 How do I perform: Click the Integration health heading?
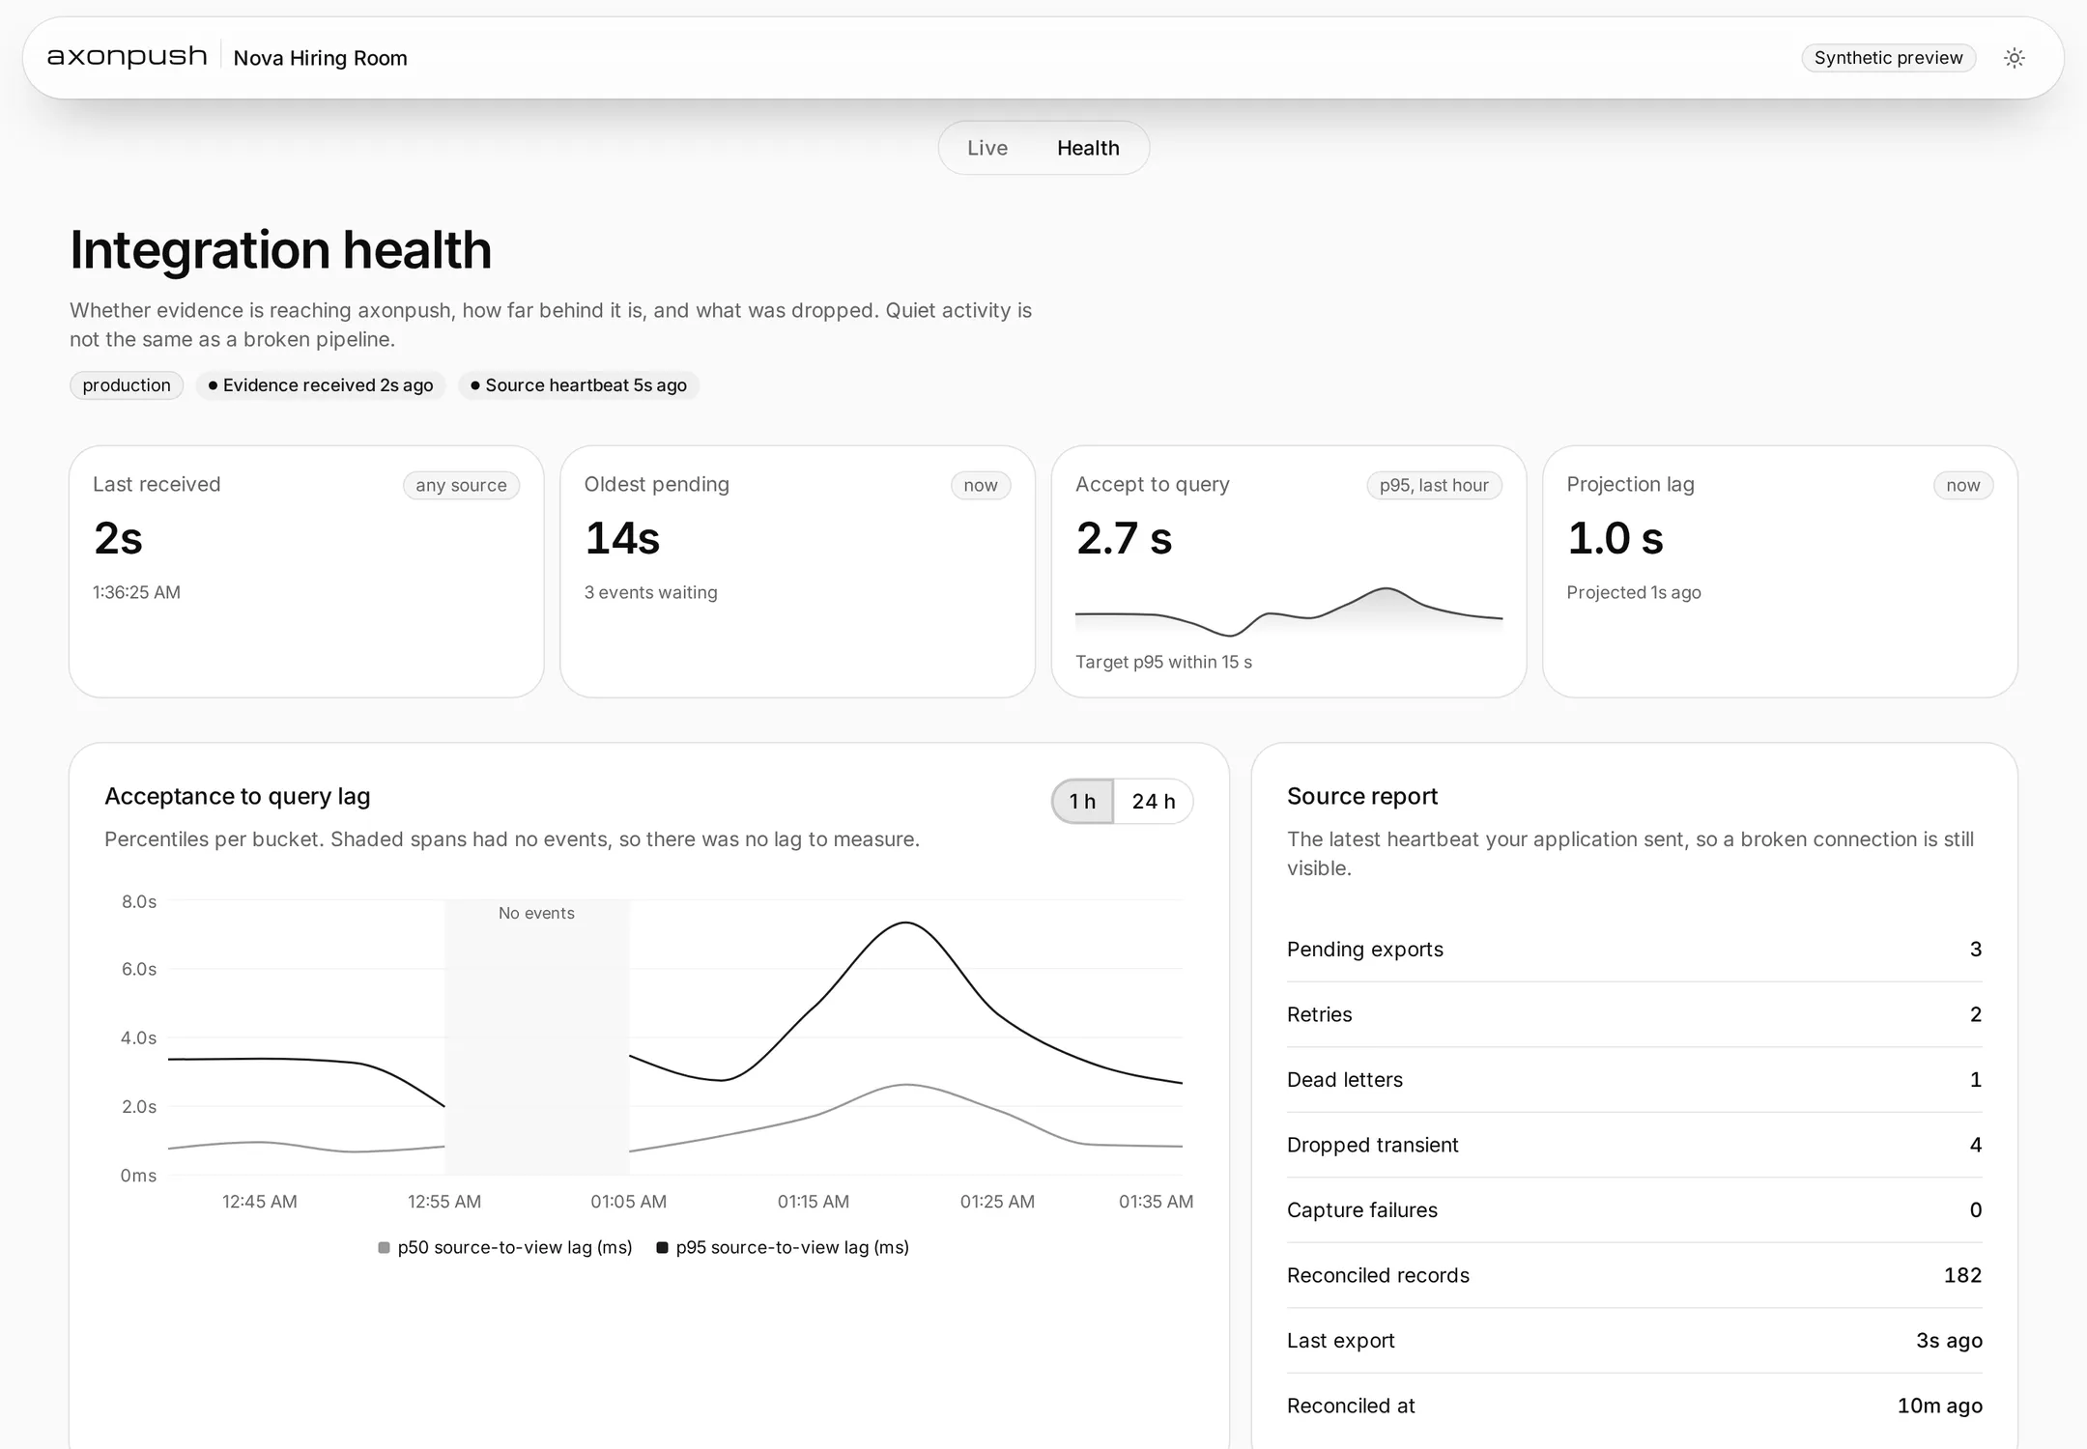pyautogui.click(x=281, y=250)
